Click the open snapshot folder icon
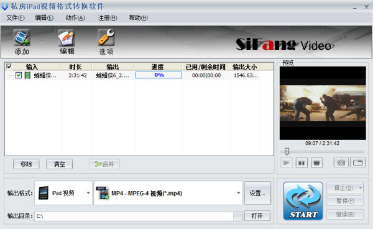Screen dimensions: 373x229 click(358, 163)
